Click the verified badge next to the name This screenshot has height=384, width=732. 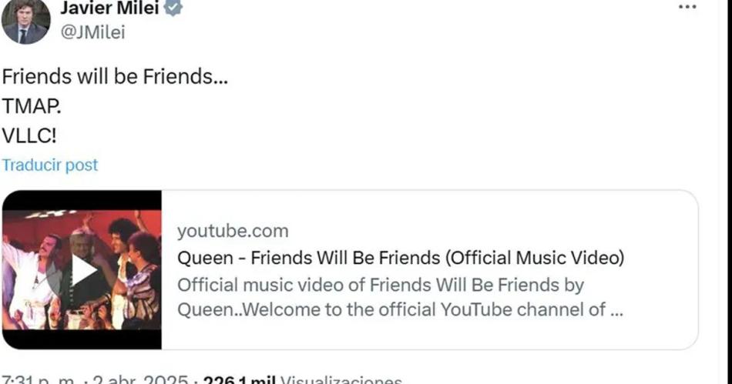pos(173,7)
